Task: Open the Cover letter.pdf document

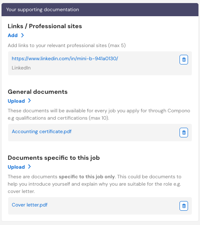Action: (30, 205)
